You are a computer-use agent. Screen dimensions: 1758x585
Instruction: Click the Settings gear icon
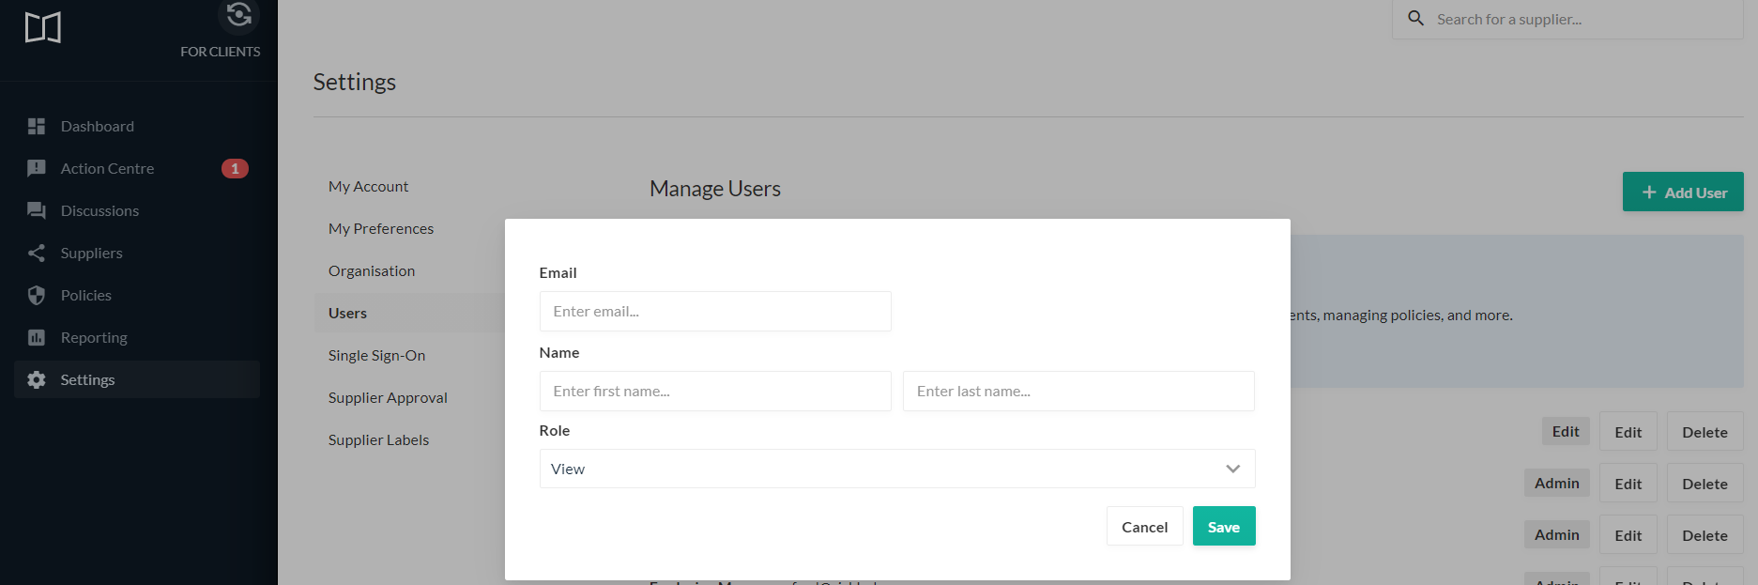(x=37, y=379)
